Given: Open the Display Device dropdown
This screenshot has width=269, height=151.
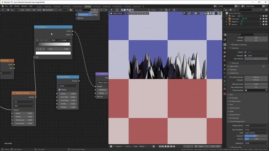Looking at the screenshot, I should [x=256, y=126].
